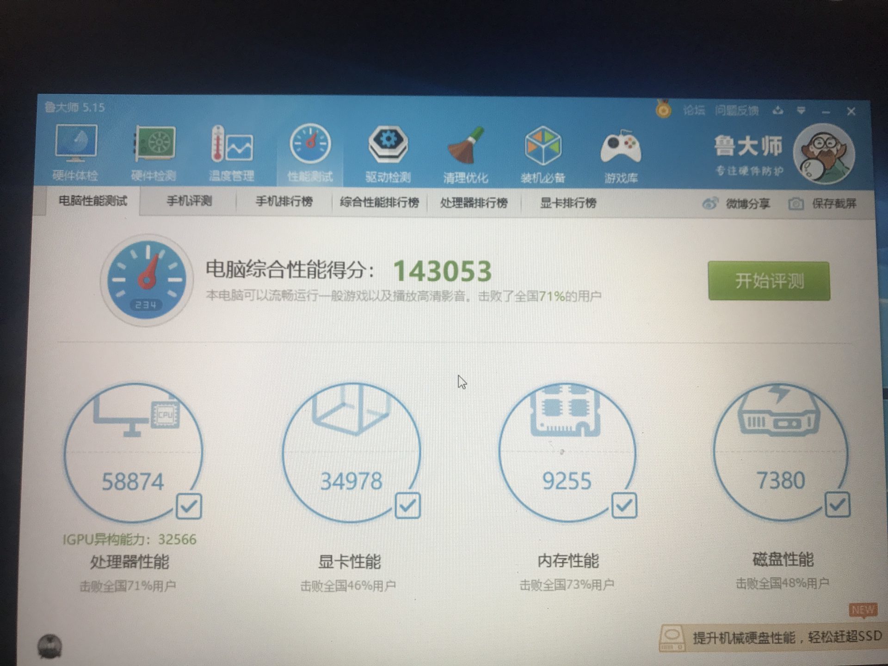Click the 击败全国73%用户 text
The width and height of the screenshot is (888, 666).
click(567, 585)
